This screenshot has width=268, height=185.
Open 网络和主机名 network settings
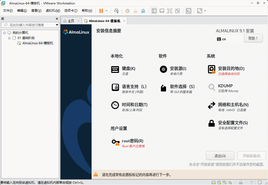click(233, 105)
